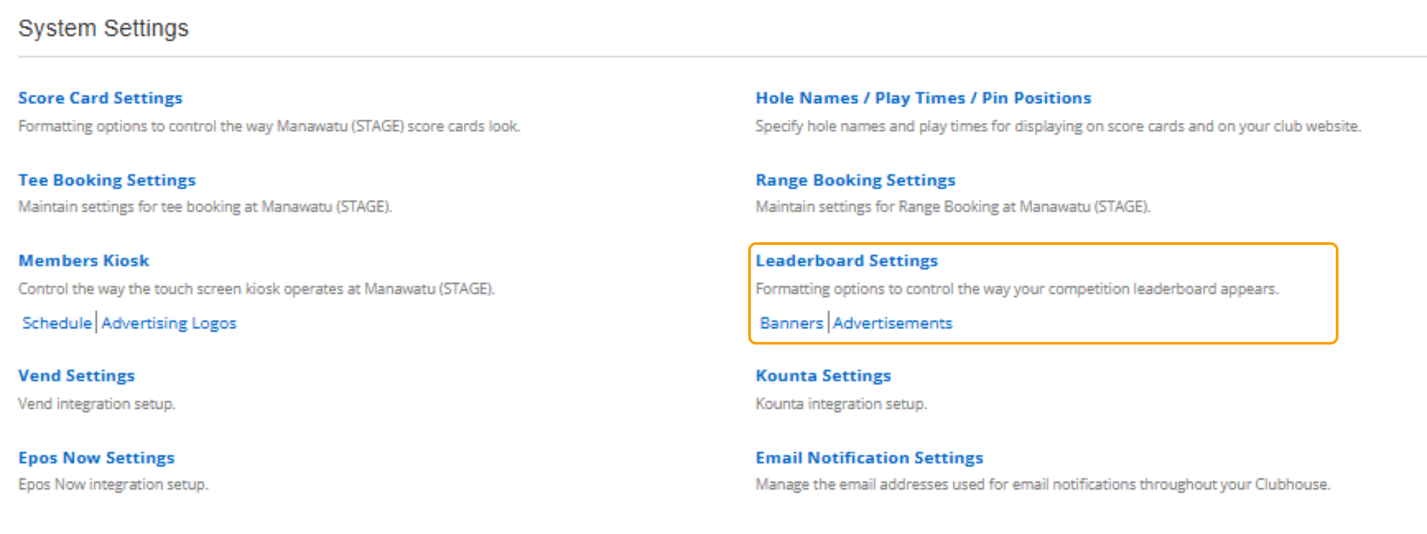Click the 'Vend integration setup' description text
The image size is (1427, 534).
96,403
